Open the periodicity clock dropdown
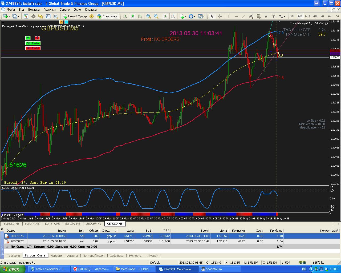 [x=192, y=16]
